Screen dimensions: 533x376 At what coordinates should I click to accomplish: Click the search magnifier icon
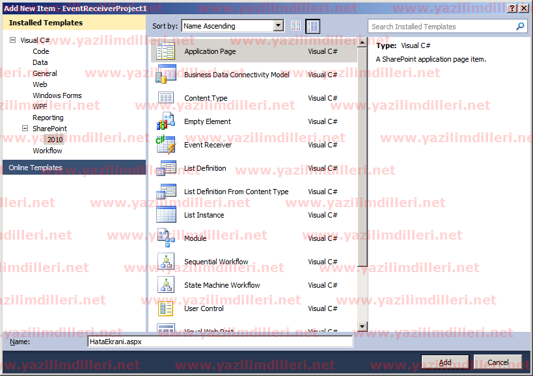click(x=520, y=26)
